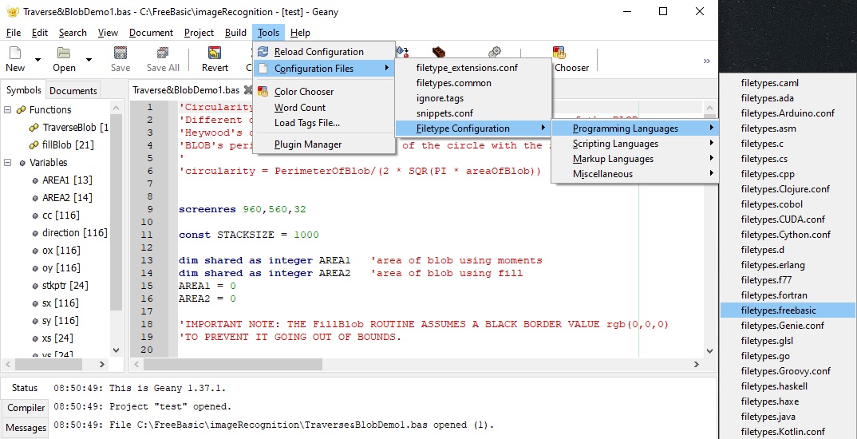Select filetypes.fortran from the list
This screenshot has width=857, height=439.
[x=788, y=295]
